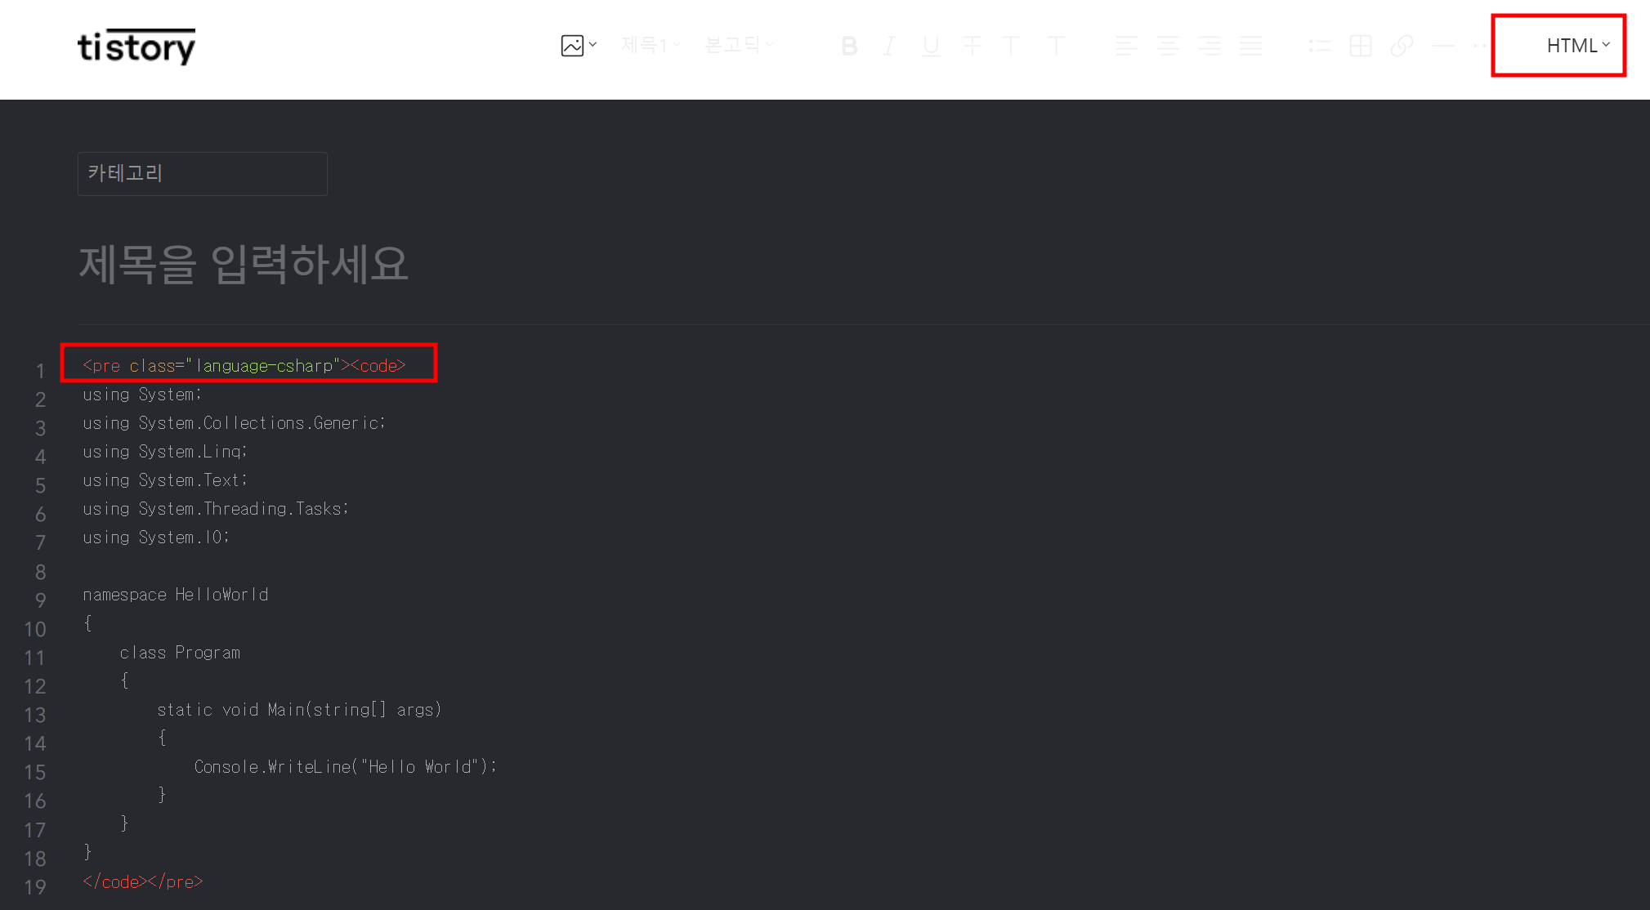Image resolution: width=1650 pixels, height=910 pixels.
Task: Expand the 본고딕 font dropdown
Action: (739, 45)
